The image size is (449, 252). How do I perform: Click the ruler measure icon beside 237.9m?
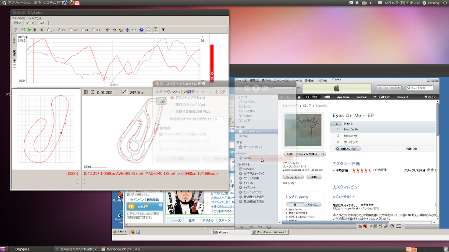[x=124, y=92]
